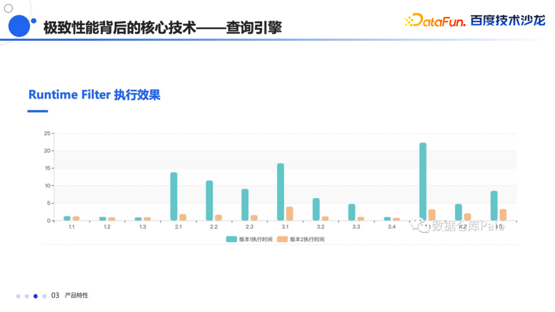Screen dimensions: 555x312
Task: Select the teal bar for query 2.1
Action: [174, 197]
